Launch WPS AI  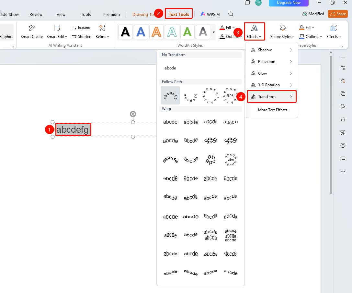click(210, 14)
